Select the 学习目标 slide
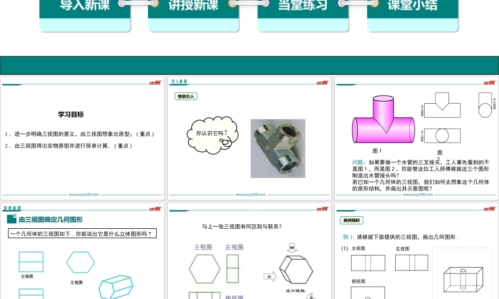 point(82,138)
